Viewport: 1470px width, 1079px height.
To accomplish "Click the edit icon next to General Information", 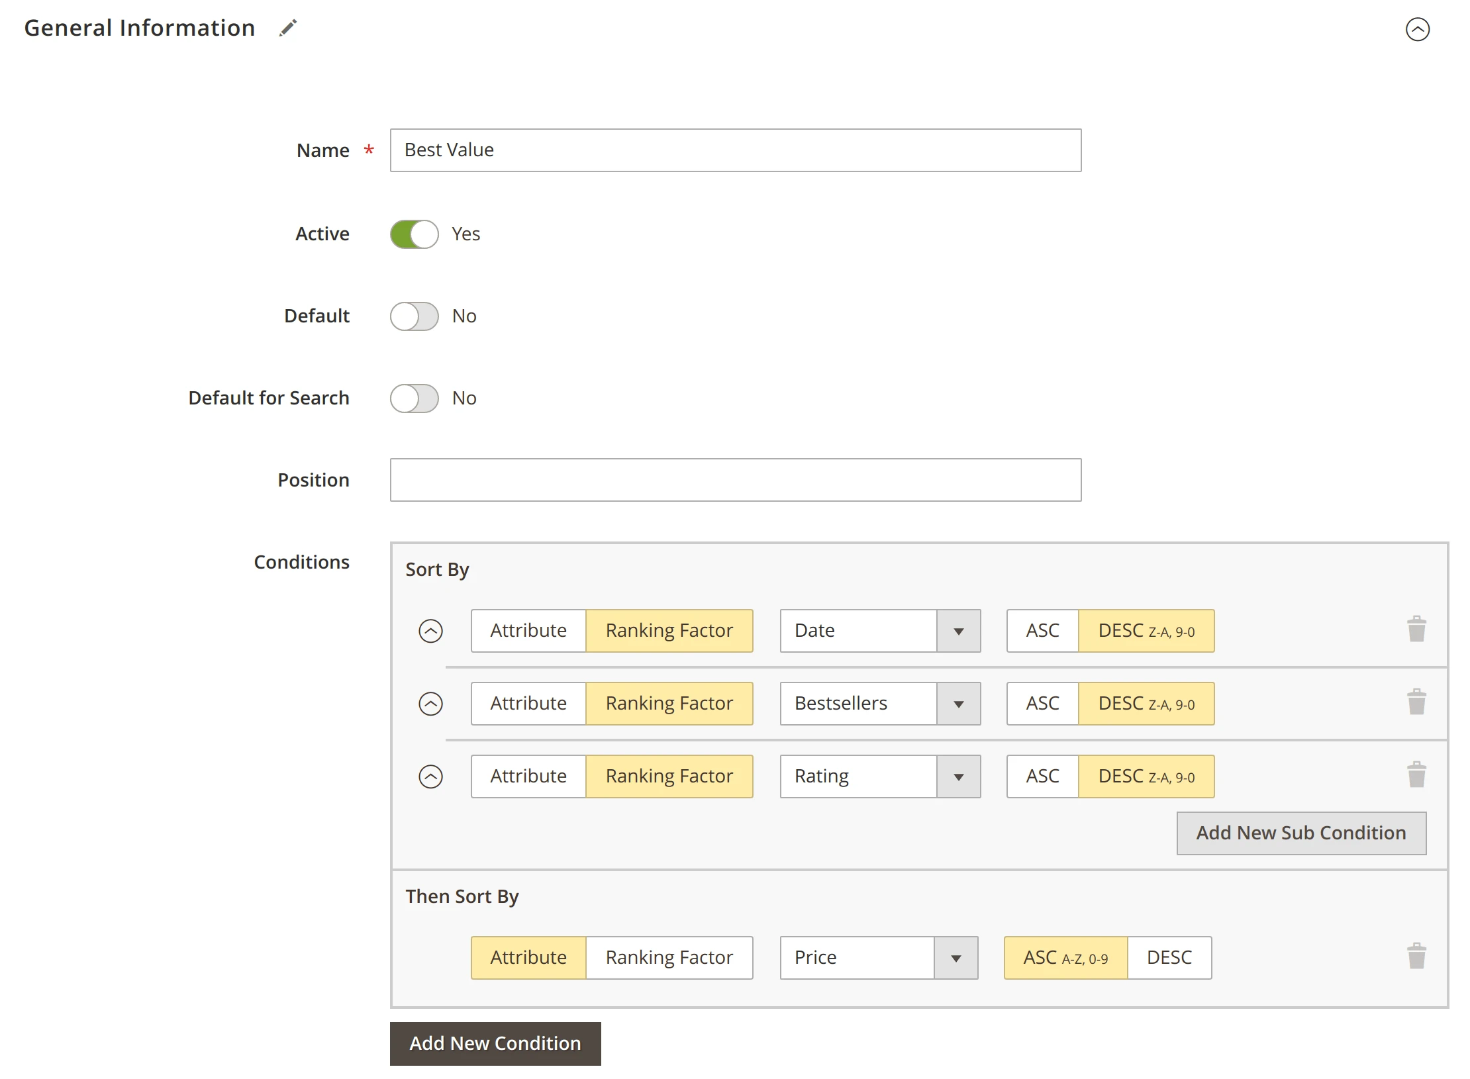I will (x=287, y=28).
